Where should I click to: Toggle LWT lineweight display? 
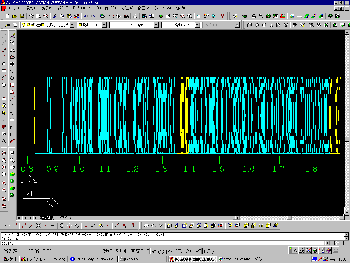pyautogui.click(x=197, y=251)
